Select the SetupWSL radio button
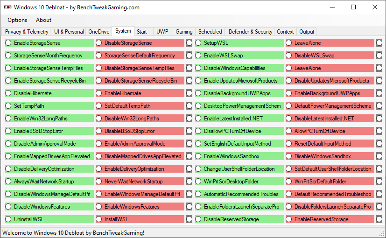Screen dimensions: 386x238 pyautogui.click(x=239, y=43)
